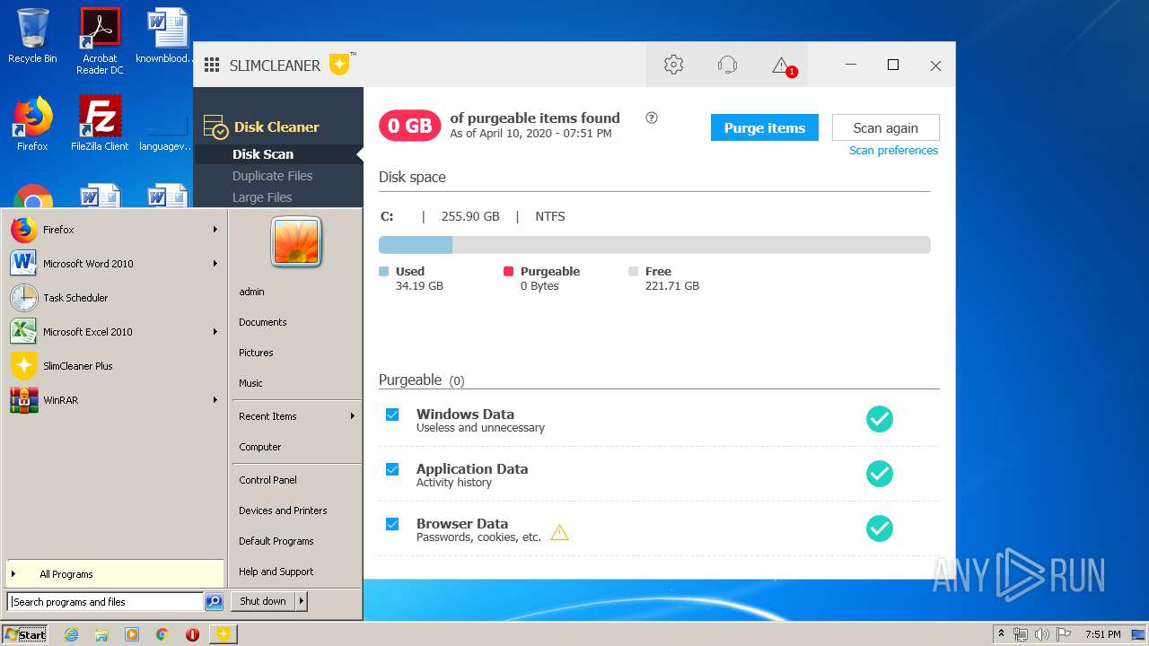This screenshot has height=646, width=1149.
Task: Show hidden tray icons
Action: tap(1001, 634)
